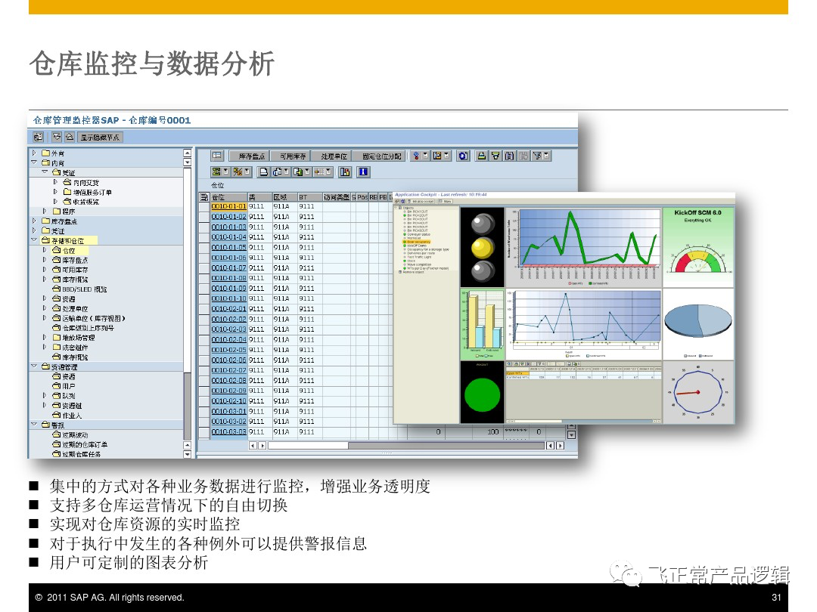Image resolution: width=817 pixels, height=612 pixels.
Task: Select row 0010-03-03 using its row selector box
Action: click(203, 432)
